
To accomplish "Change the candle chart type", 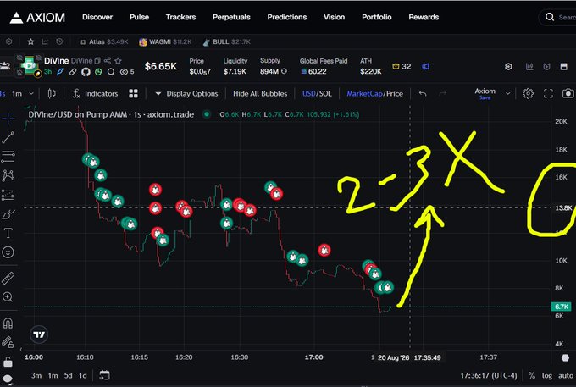I will coord(52,94).
